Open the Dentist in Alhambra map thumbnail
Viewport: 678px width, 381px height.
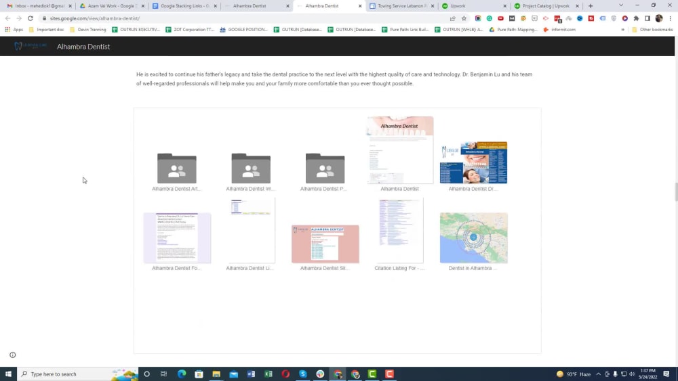pos(473,238)
